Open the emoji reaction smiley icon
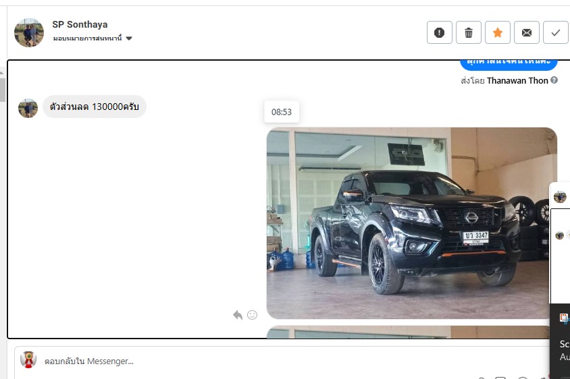Screen dimensions: 570x379 (252, 315)
